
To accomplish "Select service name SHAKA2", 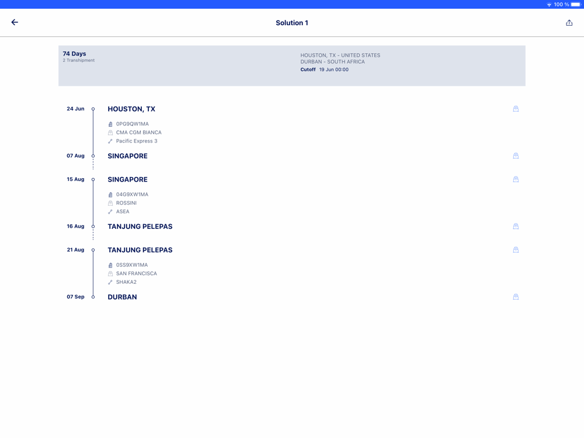I will pyautogui.click(x=126, y=282).
